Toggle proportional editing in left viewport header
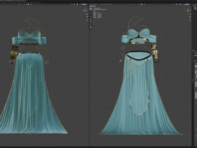197x148 pixels. (31, 4)
